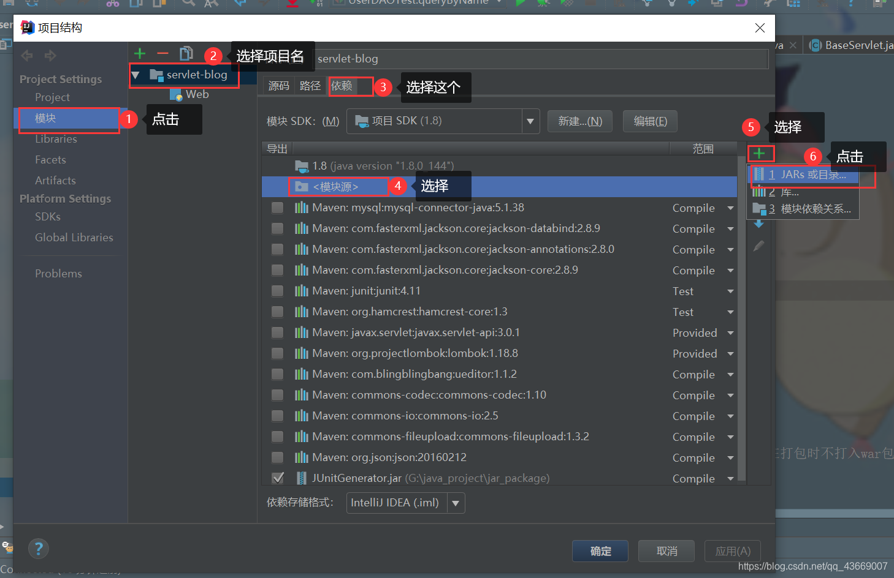Select the commons-fileupload:1.3.2 dependency row
The height and width of the screenshot is (578, 894).
499,437
